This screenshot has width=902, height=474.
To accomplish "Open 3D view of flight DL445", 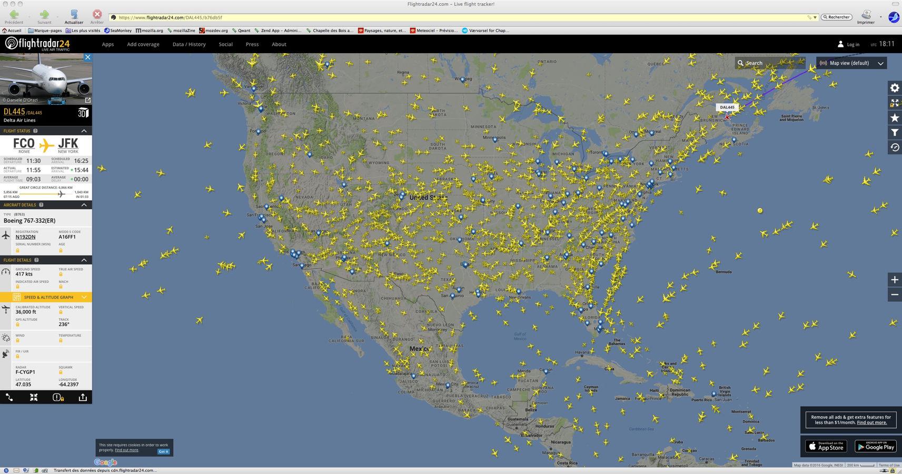I will click(83, 113).
